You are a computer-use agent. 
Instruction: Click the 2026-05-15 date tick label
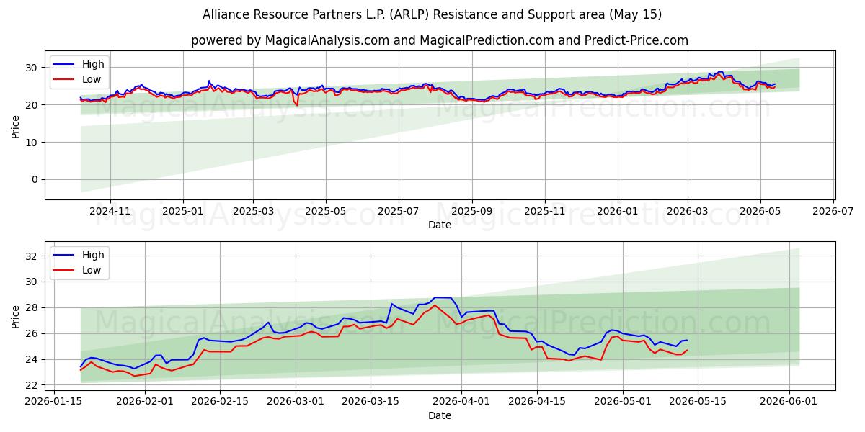point(697,402)
